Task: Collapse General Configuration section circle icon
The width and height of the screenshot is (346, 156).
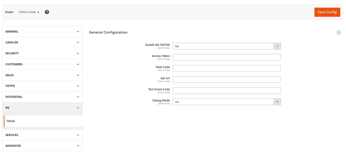Action: pyautogui.click(x=338, y=32)
